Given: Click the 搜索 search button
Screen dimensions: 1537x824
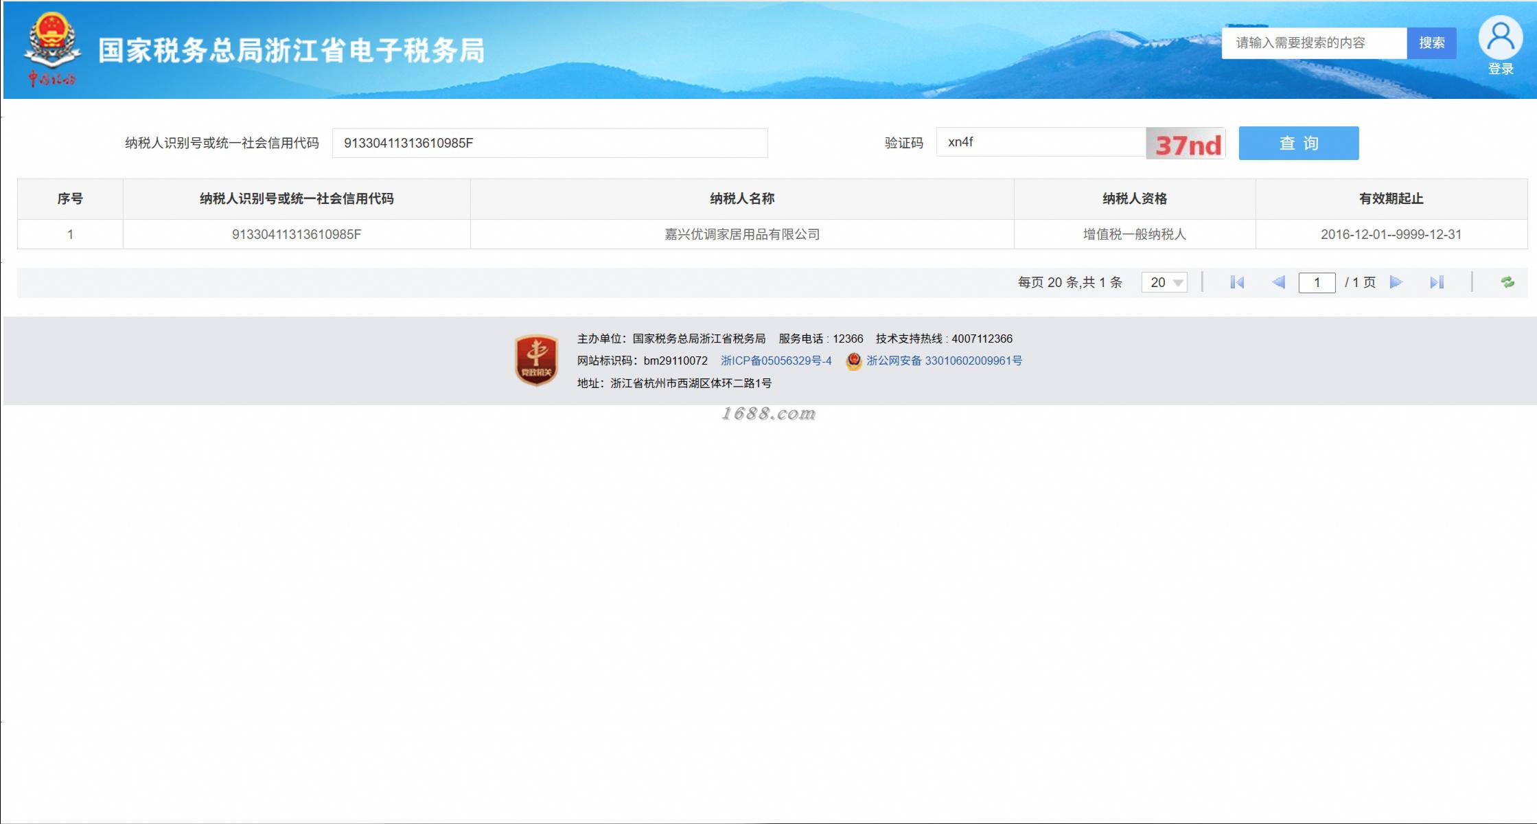Looking at the screenshot, I should 1431,43.
